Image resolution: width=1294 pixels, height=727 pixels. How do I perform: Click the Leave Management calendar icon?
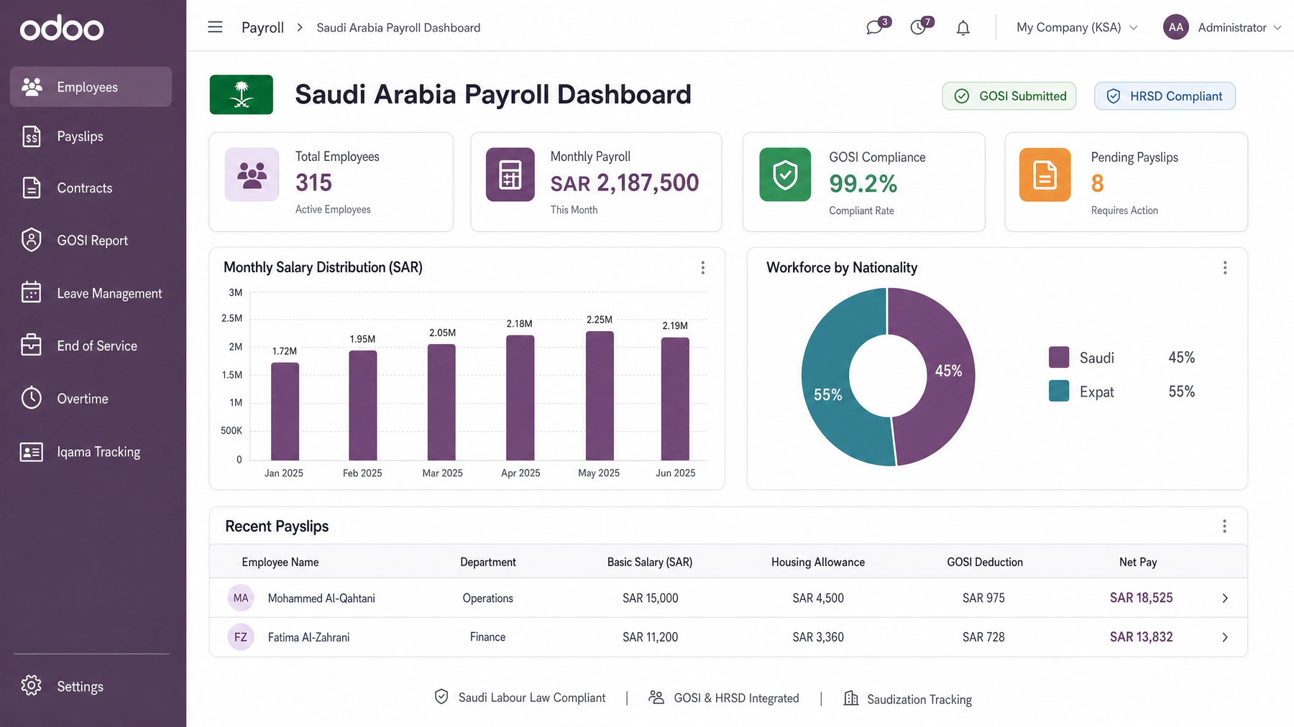pyautogui.click(x=32, y=292)
